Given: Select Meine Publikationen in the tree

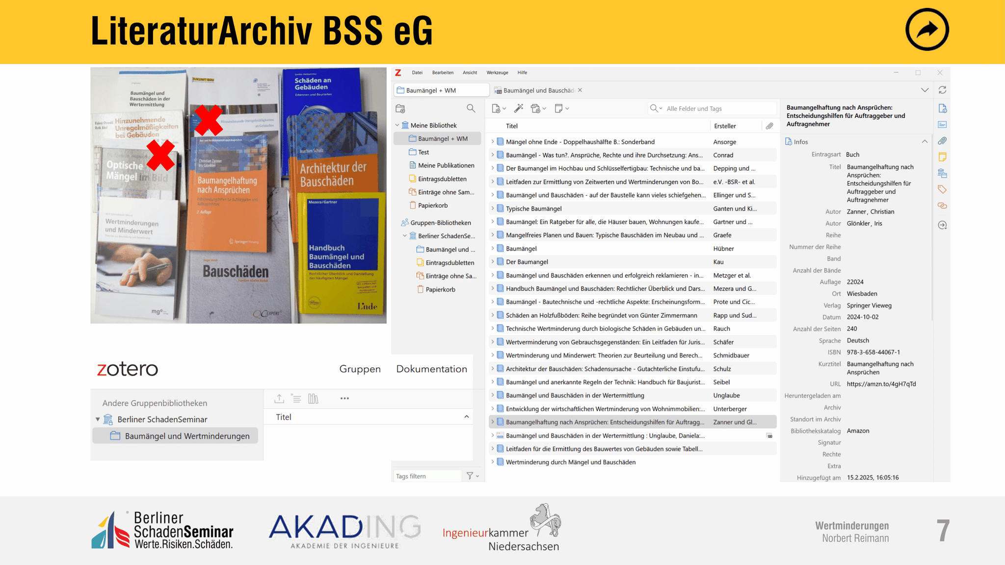Looking at the screenshot, I should click(446, 165).
